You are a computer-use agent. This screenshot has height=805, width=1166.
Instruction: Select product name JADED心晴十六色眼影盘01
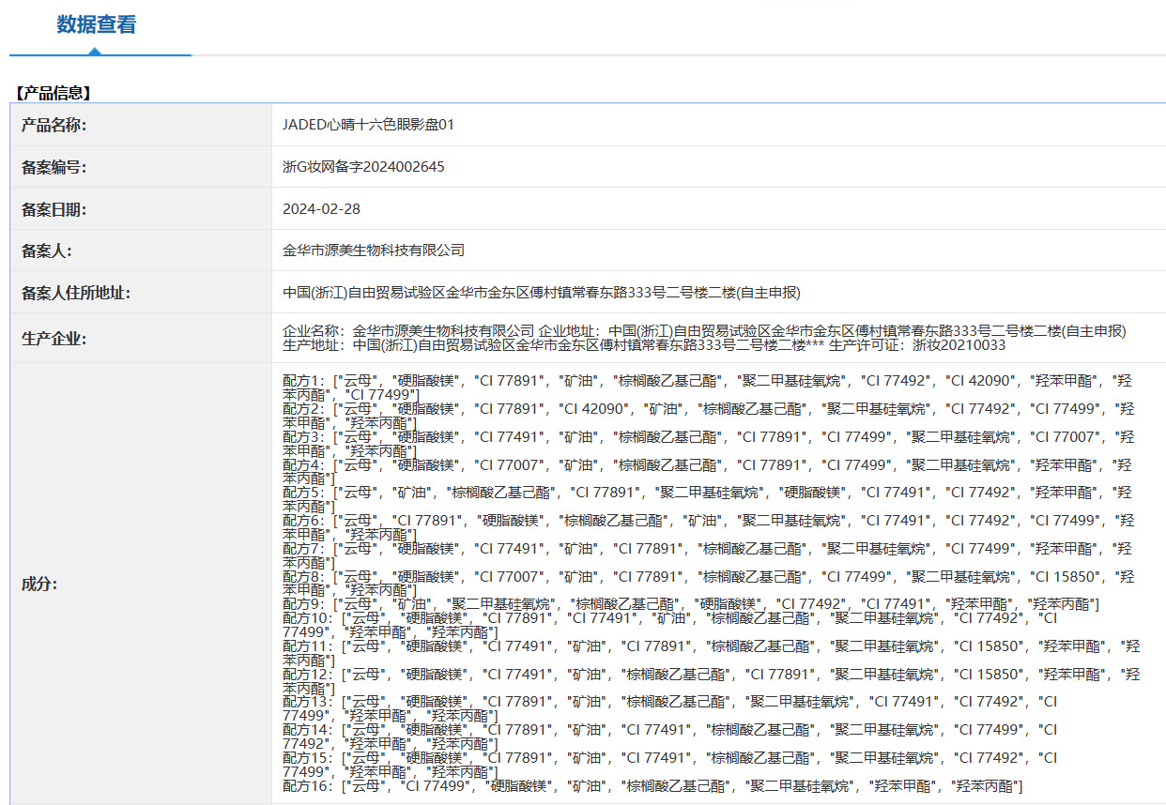[368, 125]
